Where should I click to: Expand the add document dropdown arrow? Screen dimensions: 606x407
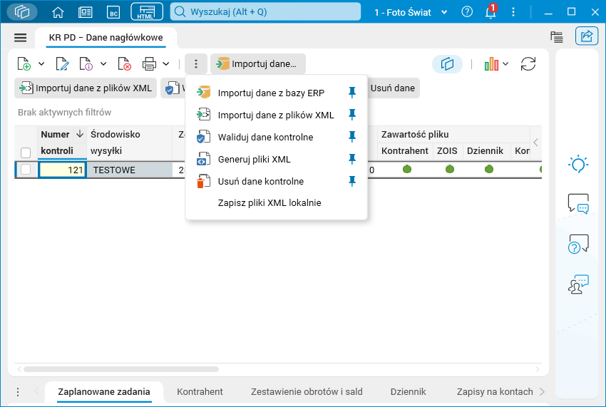pos(41,63)
